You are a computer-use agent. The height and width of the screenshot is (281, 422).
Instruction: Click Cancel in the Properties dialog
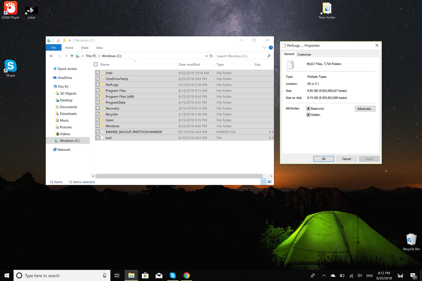click(346, 159)
